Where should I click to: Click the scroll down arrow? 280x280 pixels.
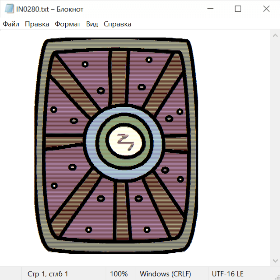[x=275, y=260]
